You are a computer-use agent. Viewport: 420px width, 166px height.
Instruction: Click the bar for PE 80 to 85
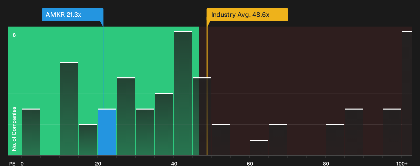[335, 140]
